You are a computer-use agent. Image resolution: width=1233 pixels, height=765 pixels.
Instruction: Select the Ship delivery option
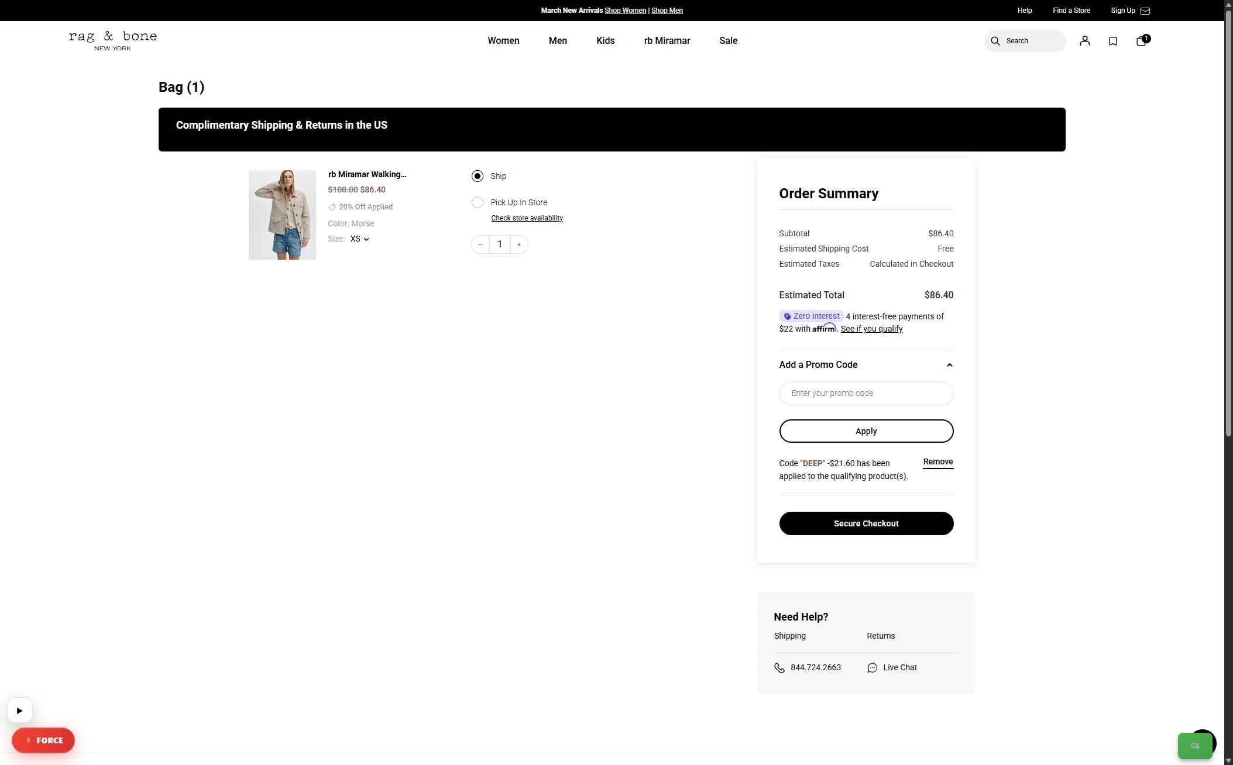(478, 176)
